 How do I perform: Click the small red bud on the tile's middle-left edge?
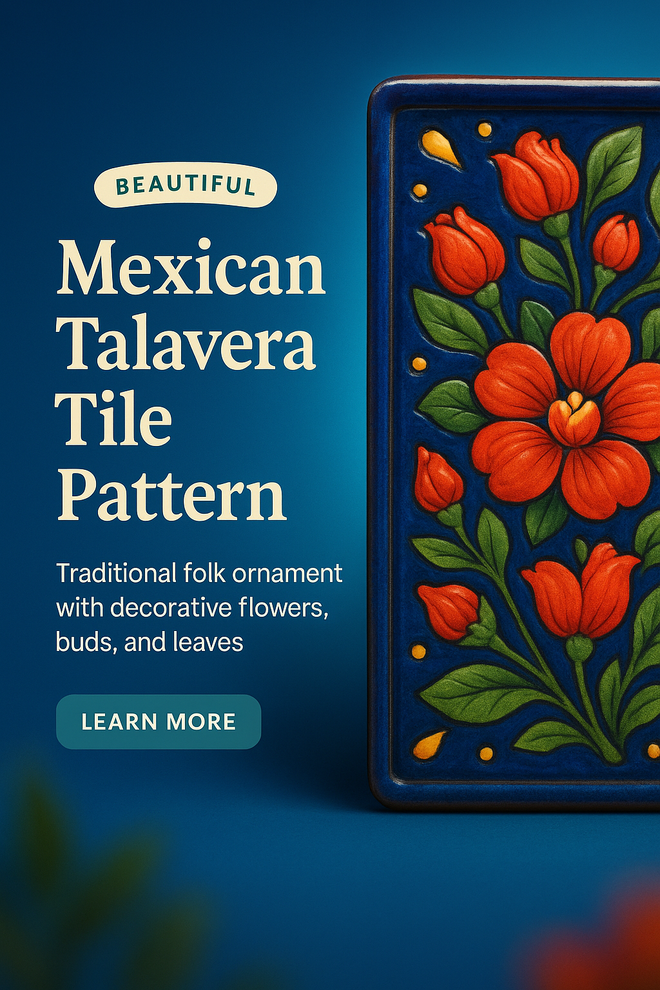coord(437,479)
